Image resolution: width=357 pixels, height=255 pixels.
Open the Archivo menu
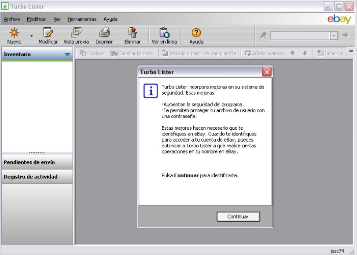(12, 19)
